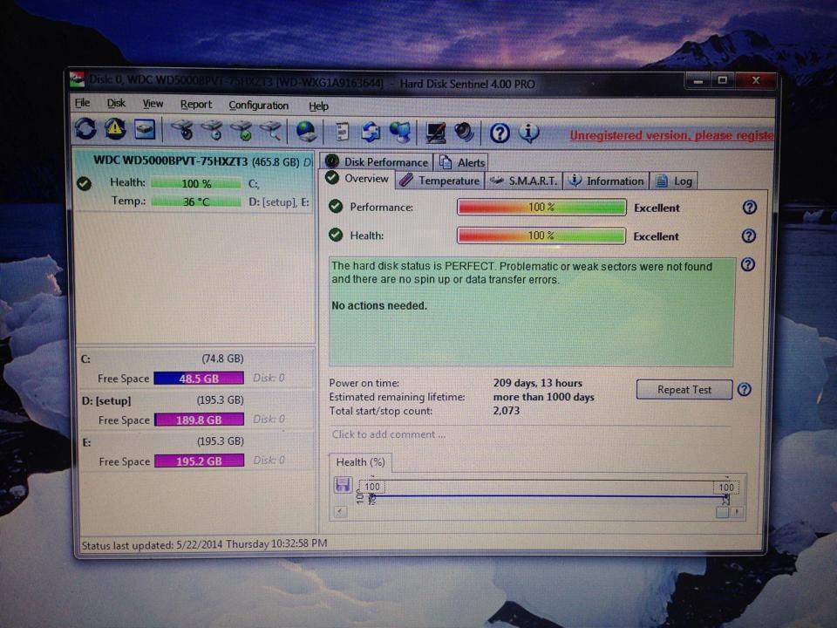Click the Health graph scrollbar left arrow

click(339, 512)
